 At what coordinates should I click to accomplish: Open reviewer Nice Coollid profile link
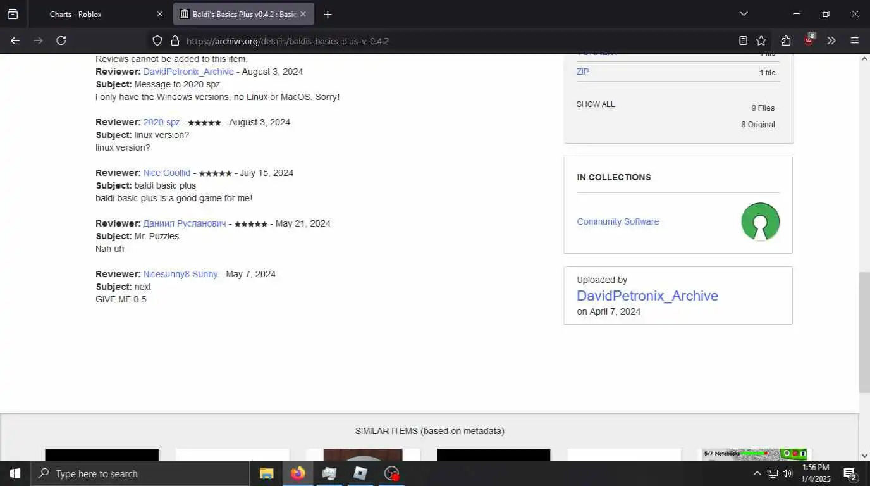pos(166,173)
